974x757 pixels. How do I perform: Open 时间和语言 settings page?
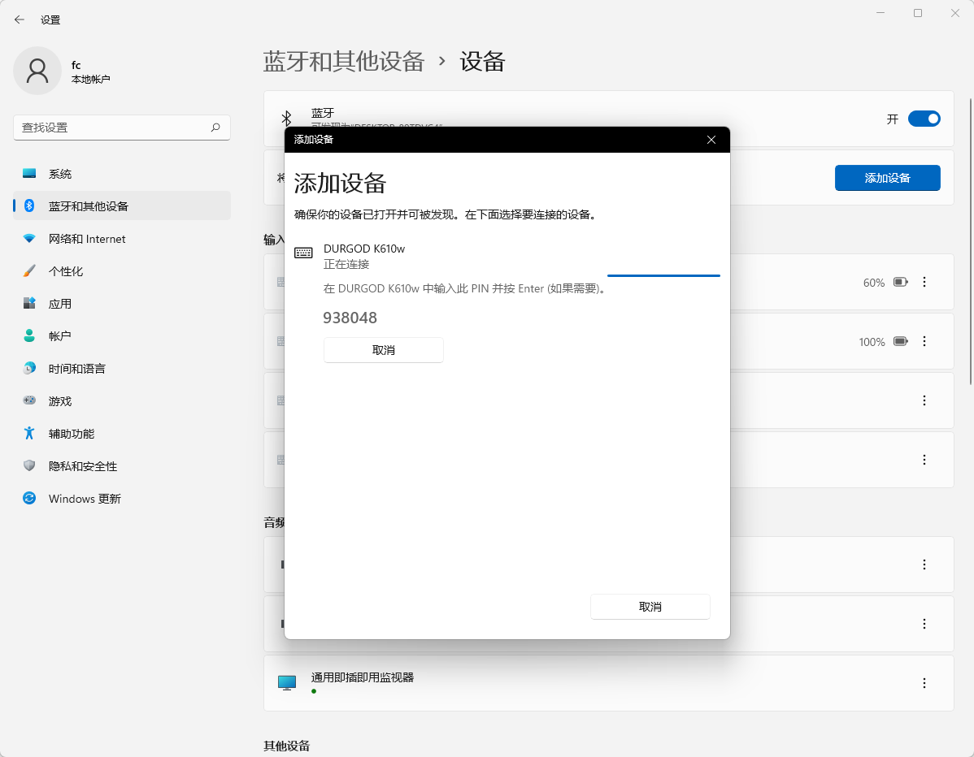click(76, 369)
